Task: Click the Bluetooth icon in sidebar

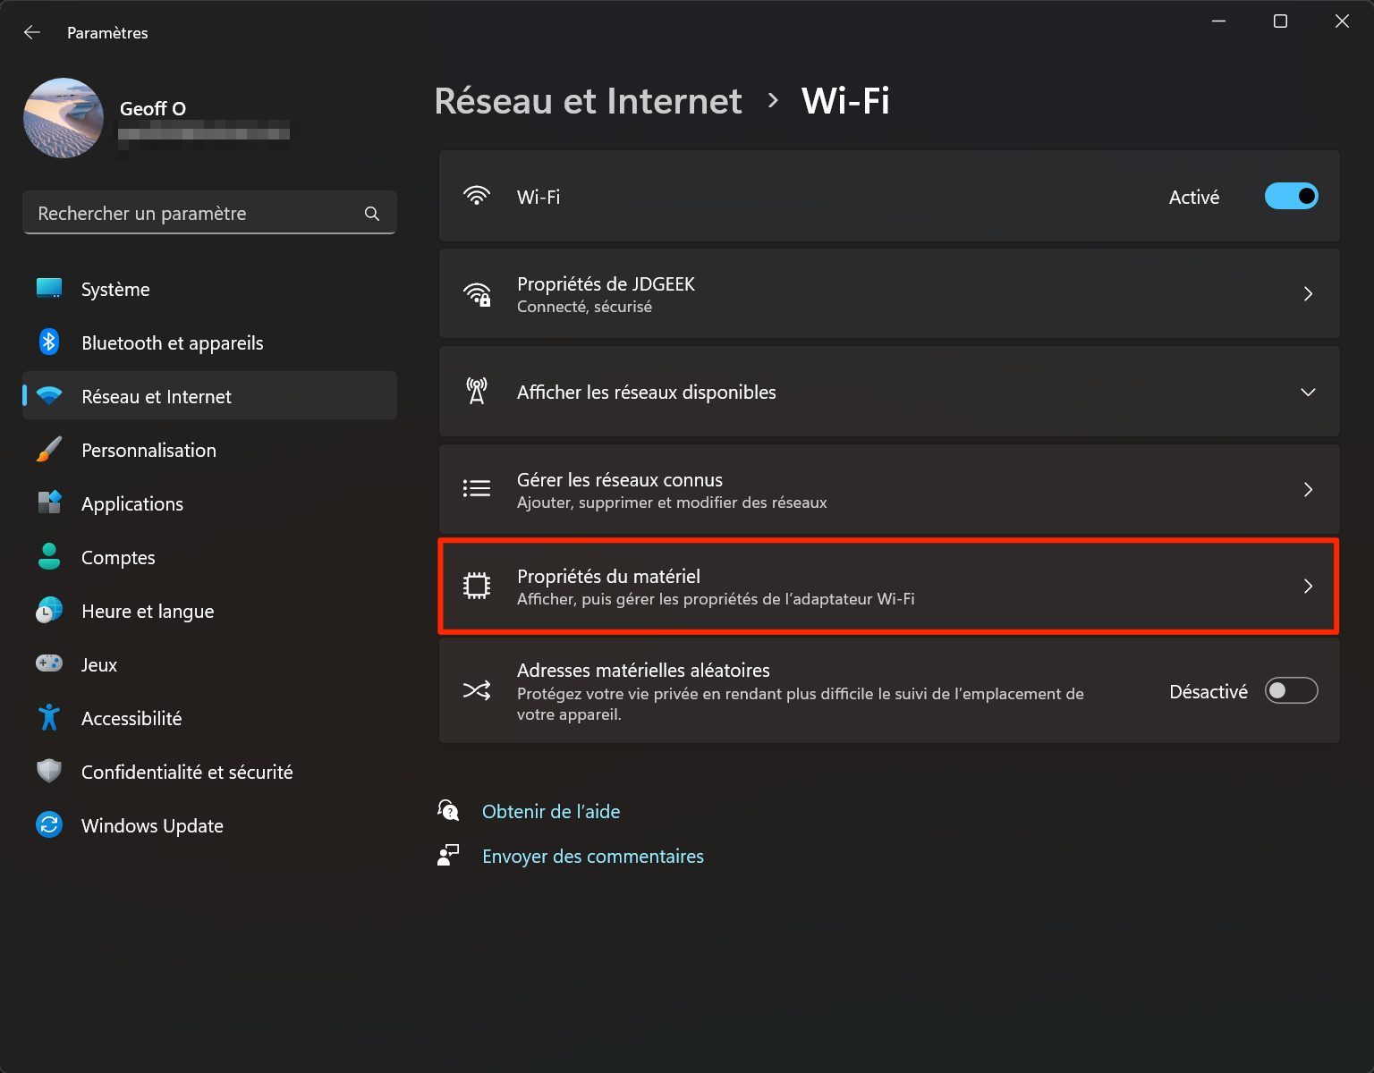Action: (49, 342)
